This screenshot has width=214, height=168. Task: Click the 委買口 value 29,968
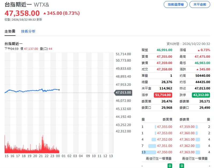point(167,108)
